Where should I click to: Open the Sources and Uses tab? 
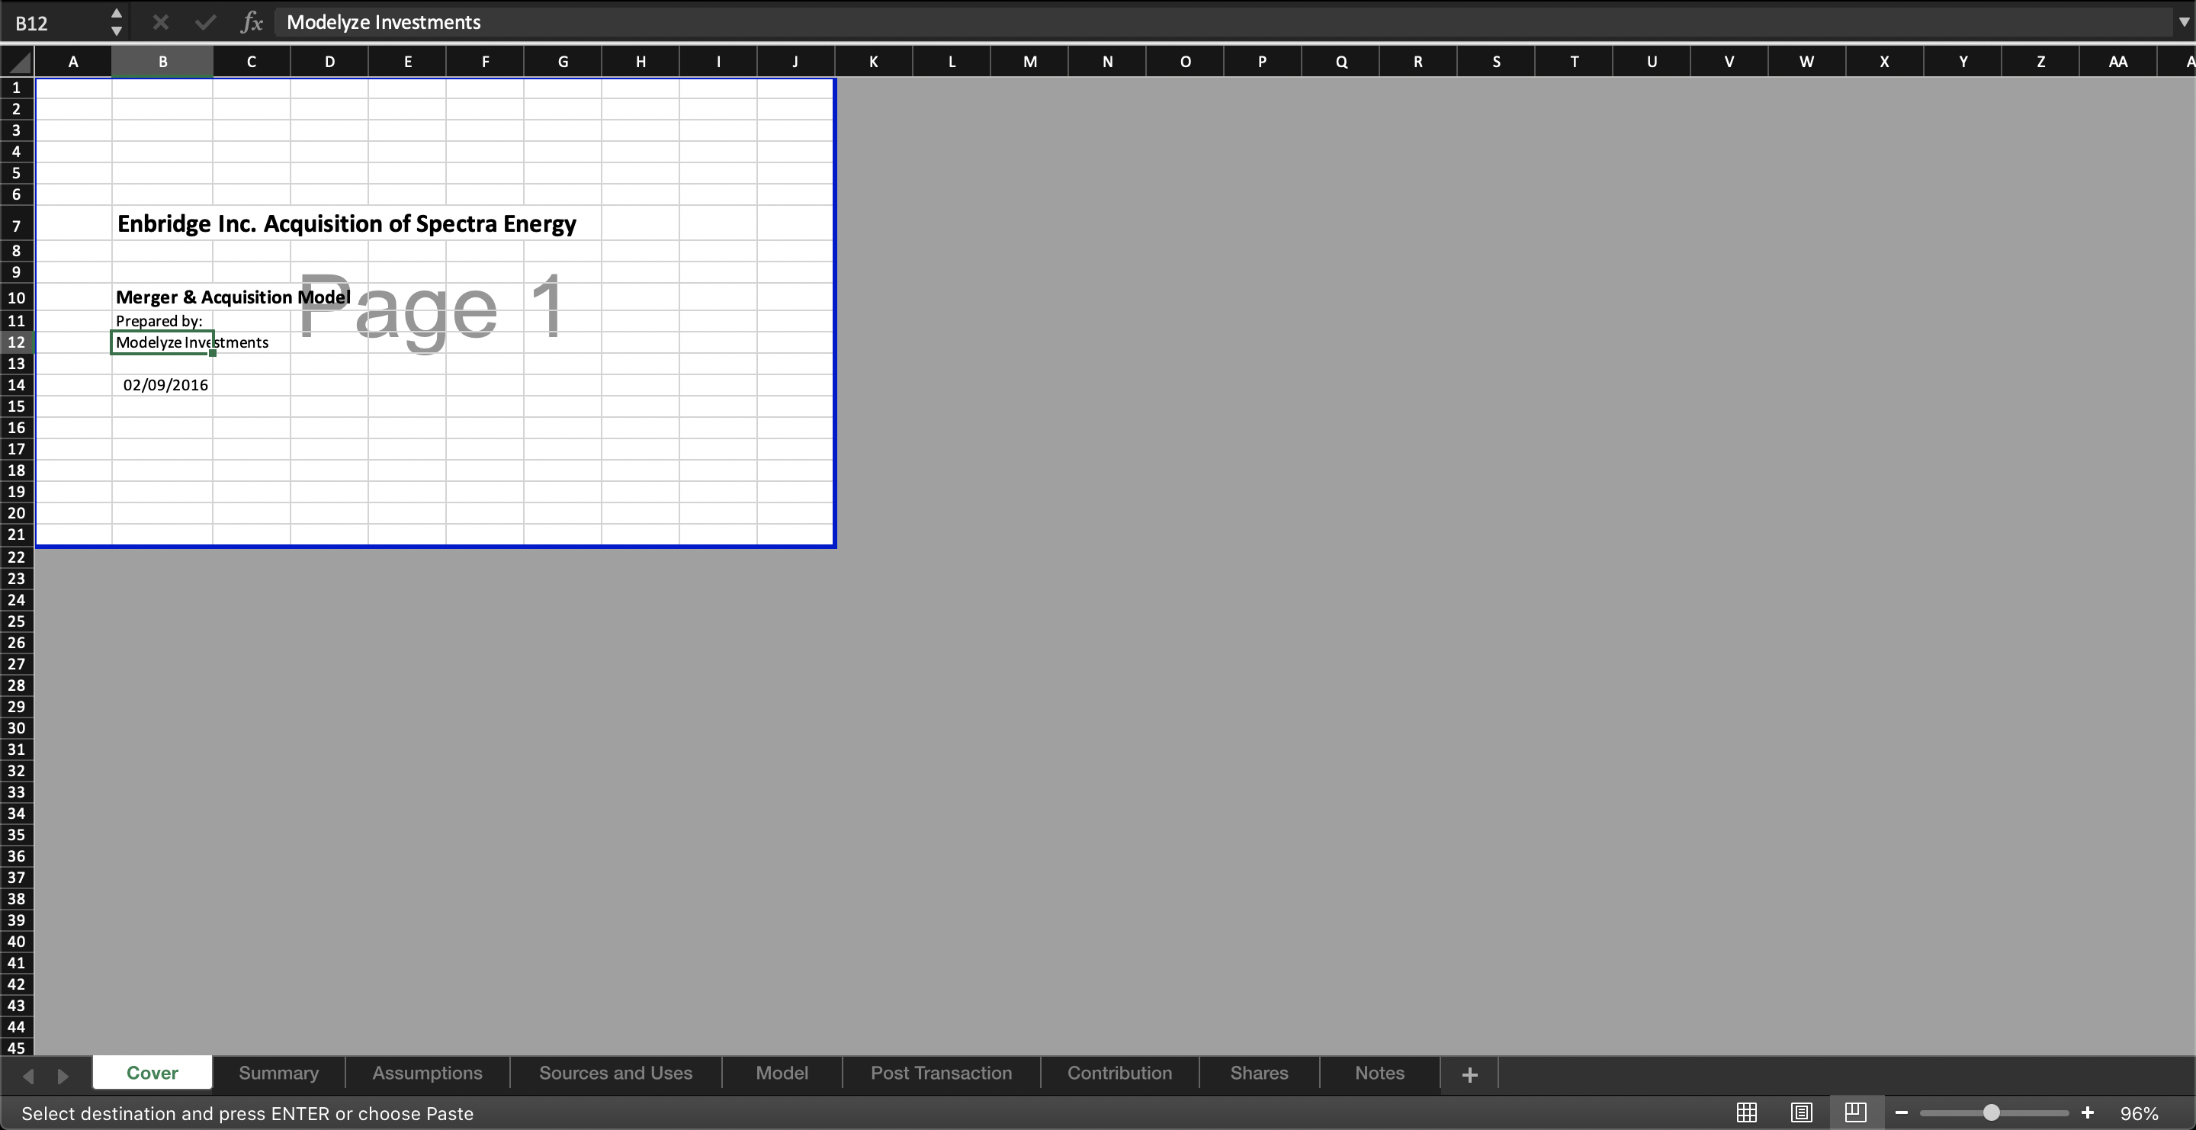[x=615, y=1073]
